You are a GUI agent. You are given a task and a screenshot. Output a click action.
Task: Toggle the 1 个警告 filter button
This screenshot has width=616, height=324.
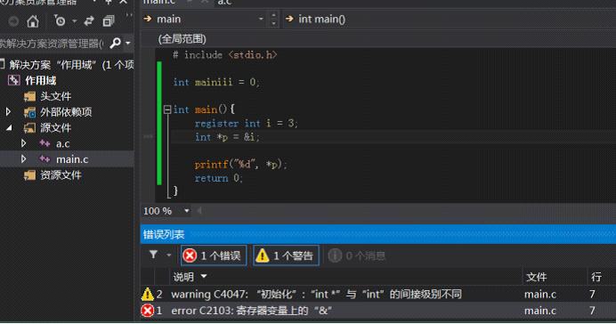click(x=286, y=255)
